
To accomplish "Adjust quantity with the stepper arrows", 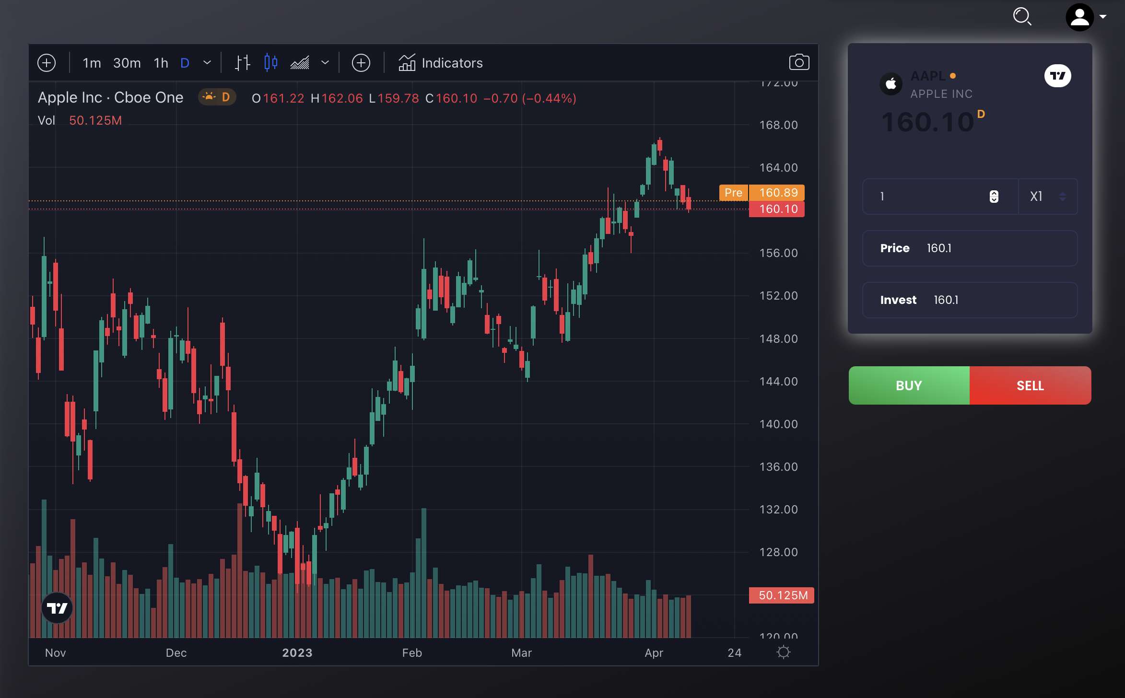I will pyautogui.click(x=994, y=196).
